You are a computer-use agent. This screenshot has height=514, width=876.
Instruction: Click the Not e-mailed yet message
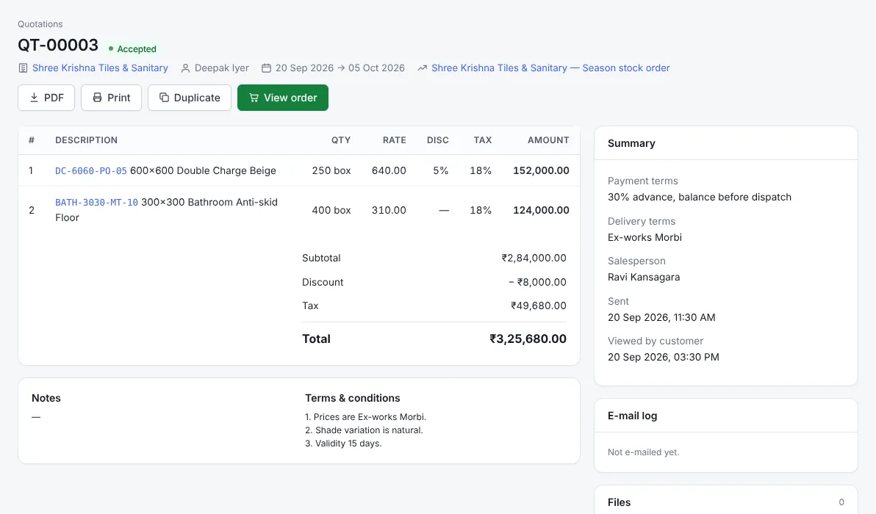(x=644, y=452)
